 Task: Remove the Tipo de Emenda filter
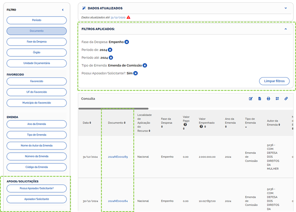coord(145,65)
